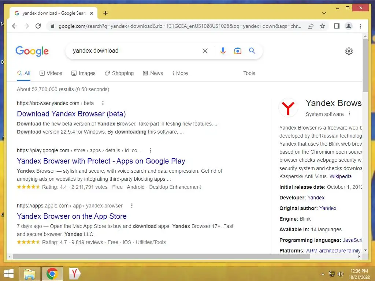
Task: Click the horizontal scrollbar thumb
Action: tap(161, 256)
